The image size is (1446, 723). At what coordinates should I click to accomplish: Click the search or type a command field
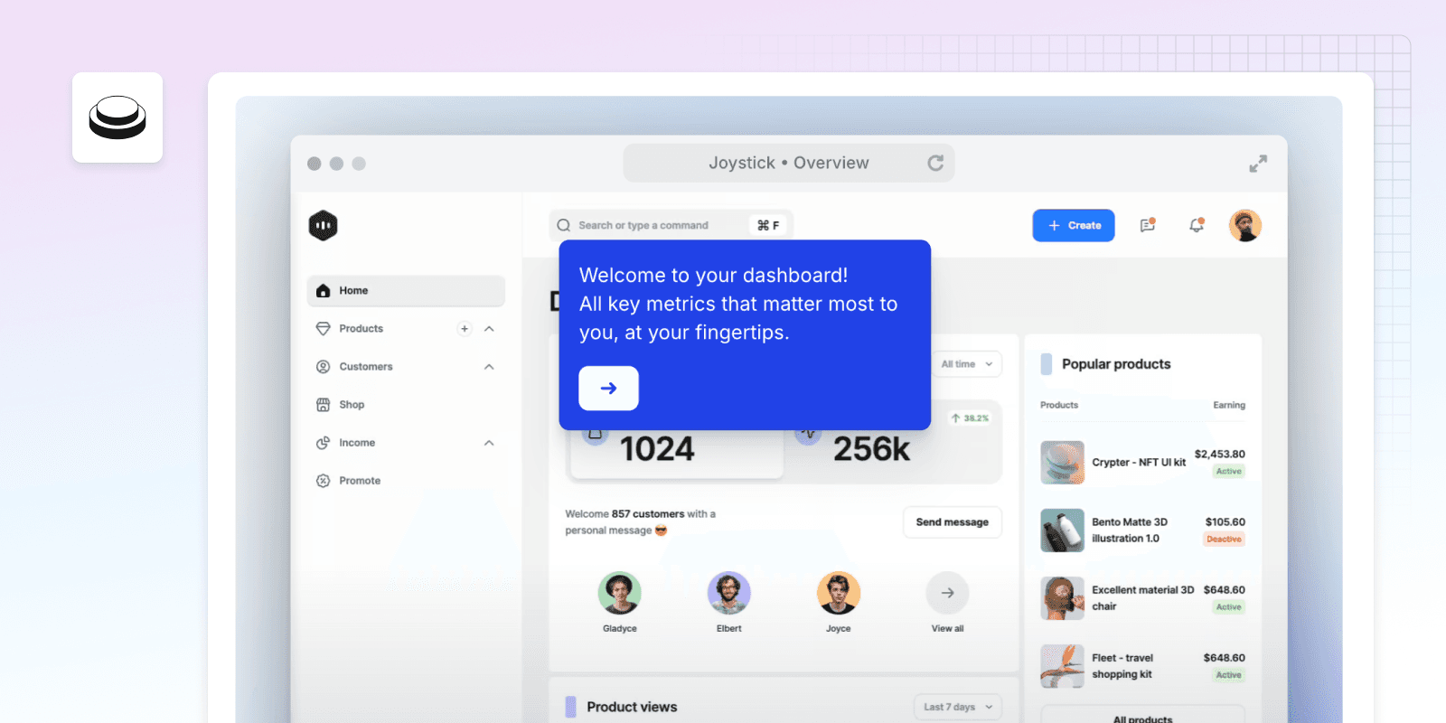(x=671, y=225)
